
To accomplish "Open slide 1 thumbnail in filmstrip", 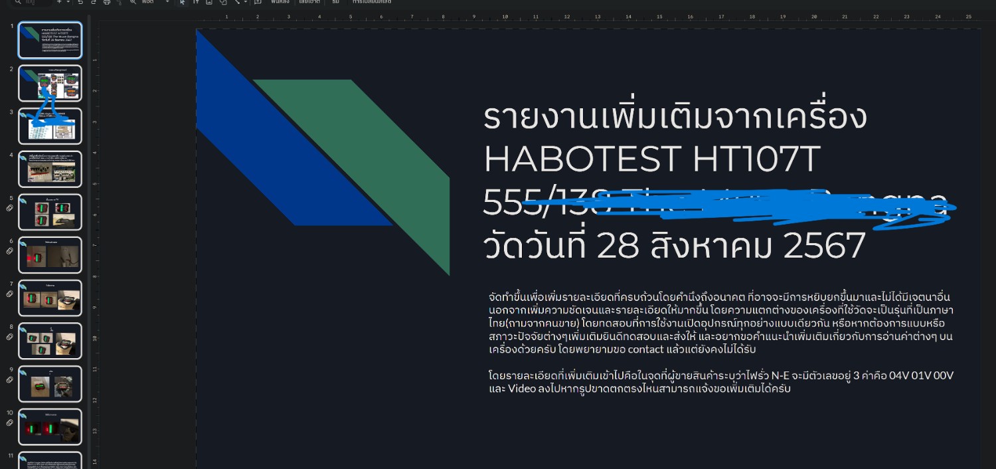I will 50,40.
